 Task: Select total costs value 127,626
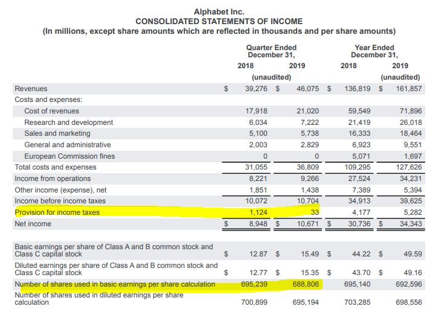point(409,167)
